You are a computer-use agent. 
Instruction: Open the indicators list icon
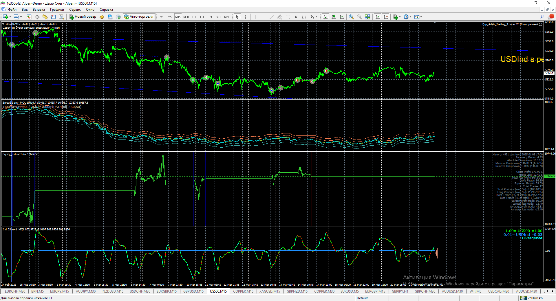pos(396,17)
